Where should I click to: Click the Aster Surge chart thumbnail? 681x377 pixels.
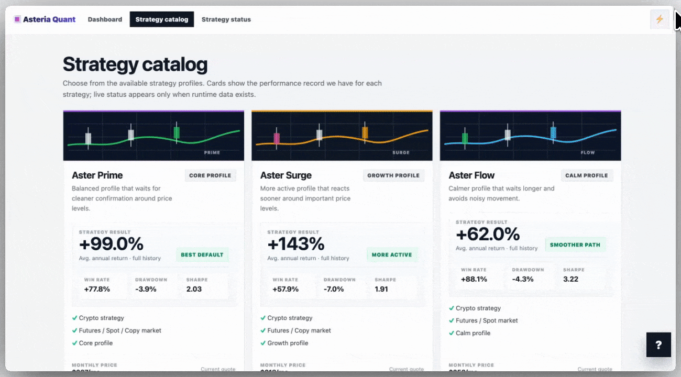[x=342, y=136]
